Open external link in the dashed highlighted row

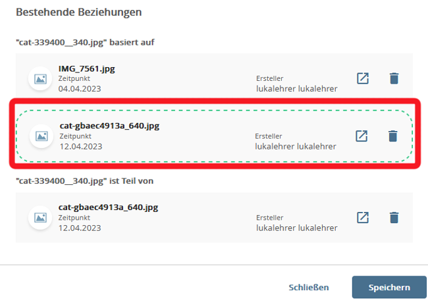361,136
